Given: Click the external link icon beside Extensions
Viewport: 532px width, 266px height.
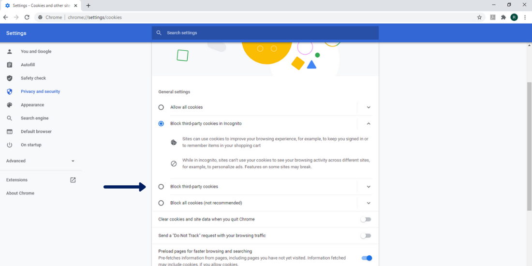Looking at the screenshot, I should click(73, 180).
